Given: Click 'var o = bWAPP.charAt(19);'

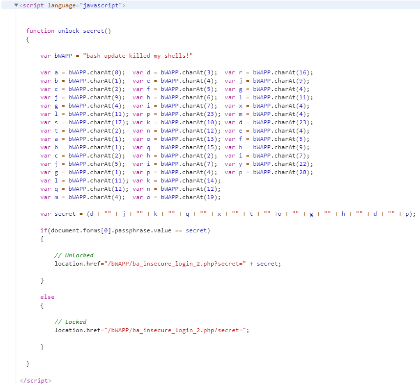Looking at the screenshot, I should (177, 197).
